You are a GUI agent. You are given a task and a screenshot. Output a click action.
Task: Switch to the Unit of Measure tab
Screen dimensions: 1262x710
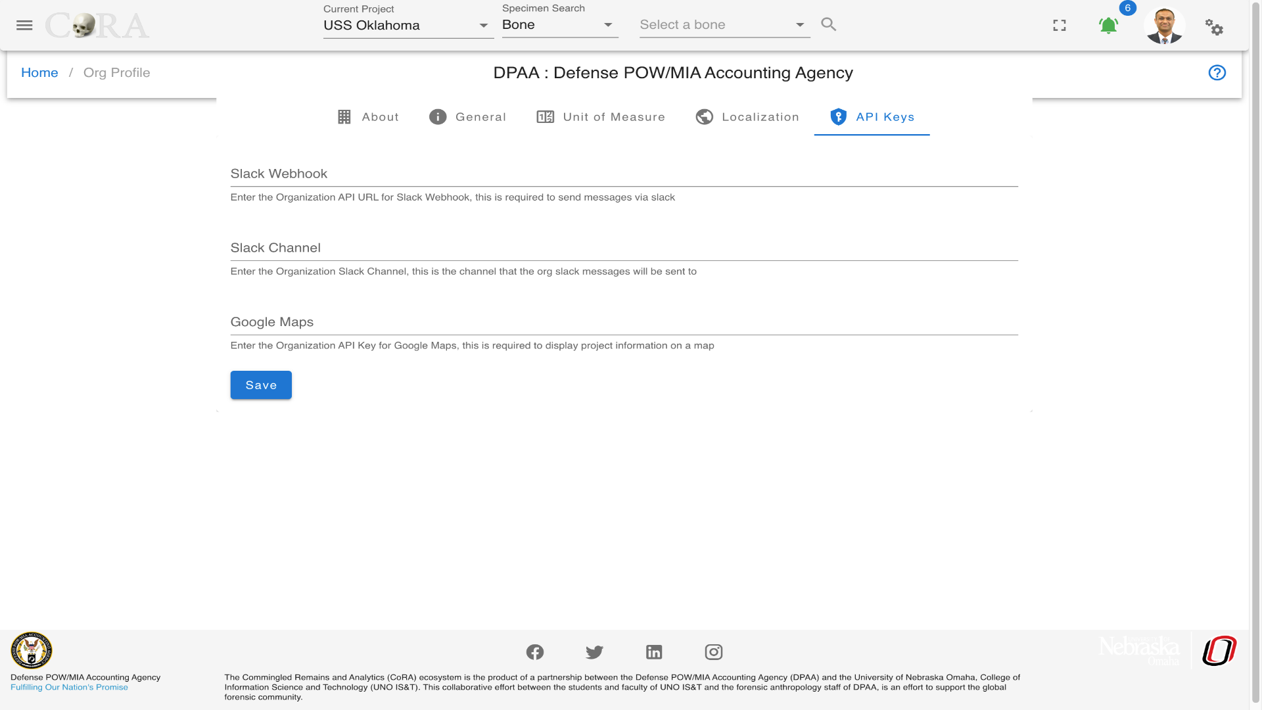tap(601, 117)
